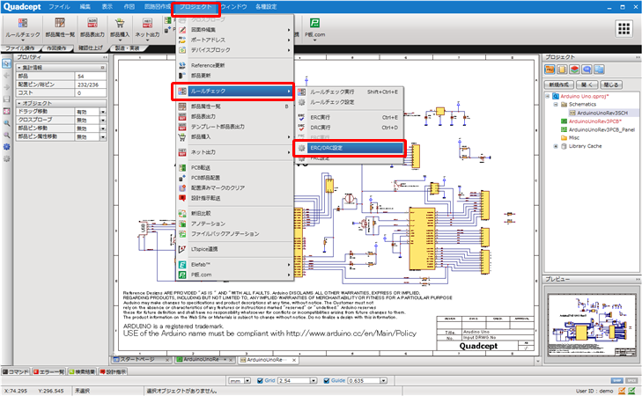Open ルールチェック submenu entry
Image resolution: width=642 pixels, height=396 pixels.
235,92
